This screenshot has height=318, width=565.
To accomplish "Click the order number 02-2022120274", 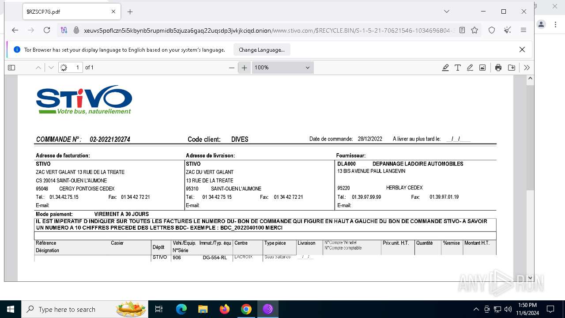I will tap(110, 139).
